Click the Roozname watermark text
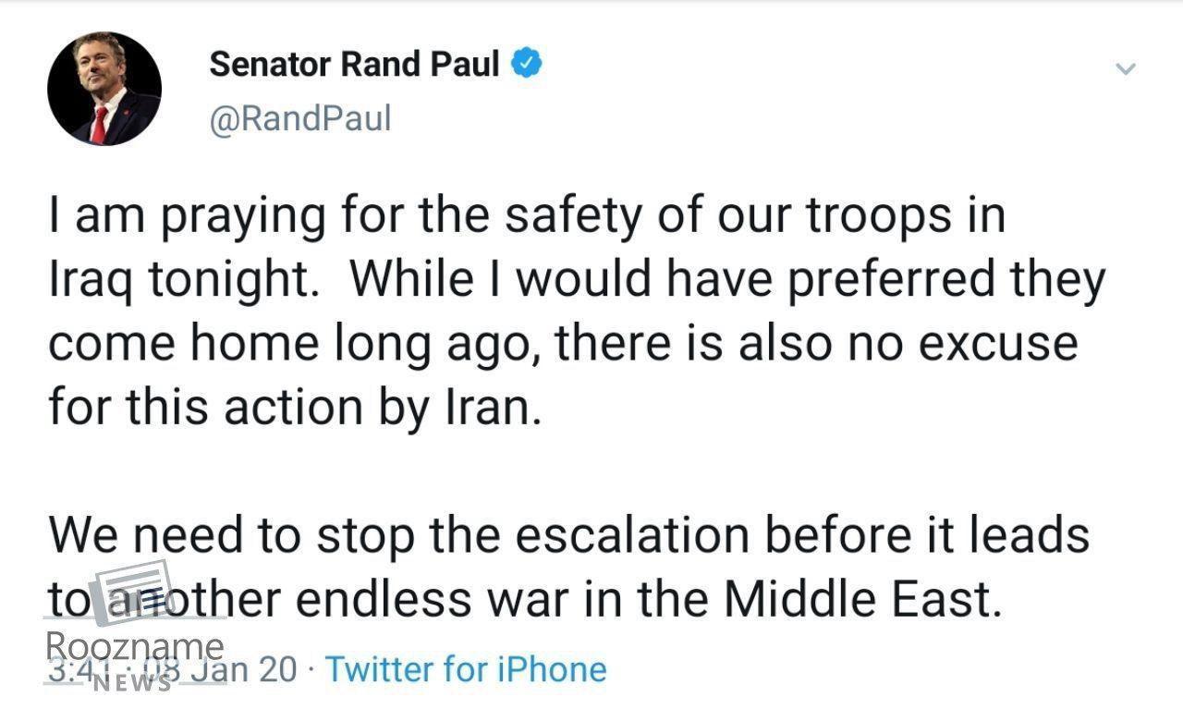The width and height of the screenshot is (1183, 721). point(135,646)
